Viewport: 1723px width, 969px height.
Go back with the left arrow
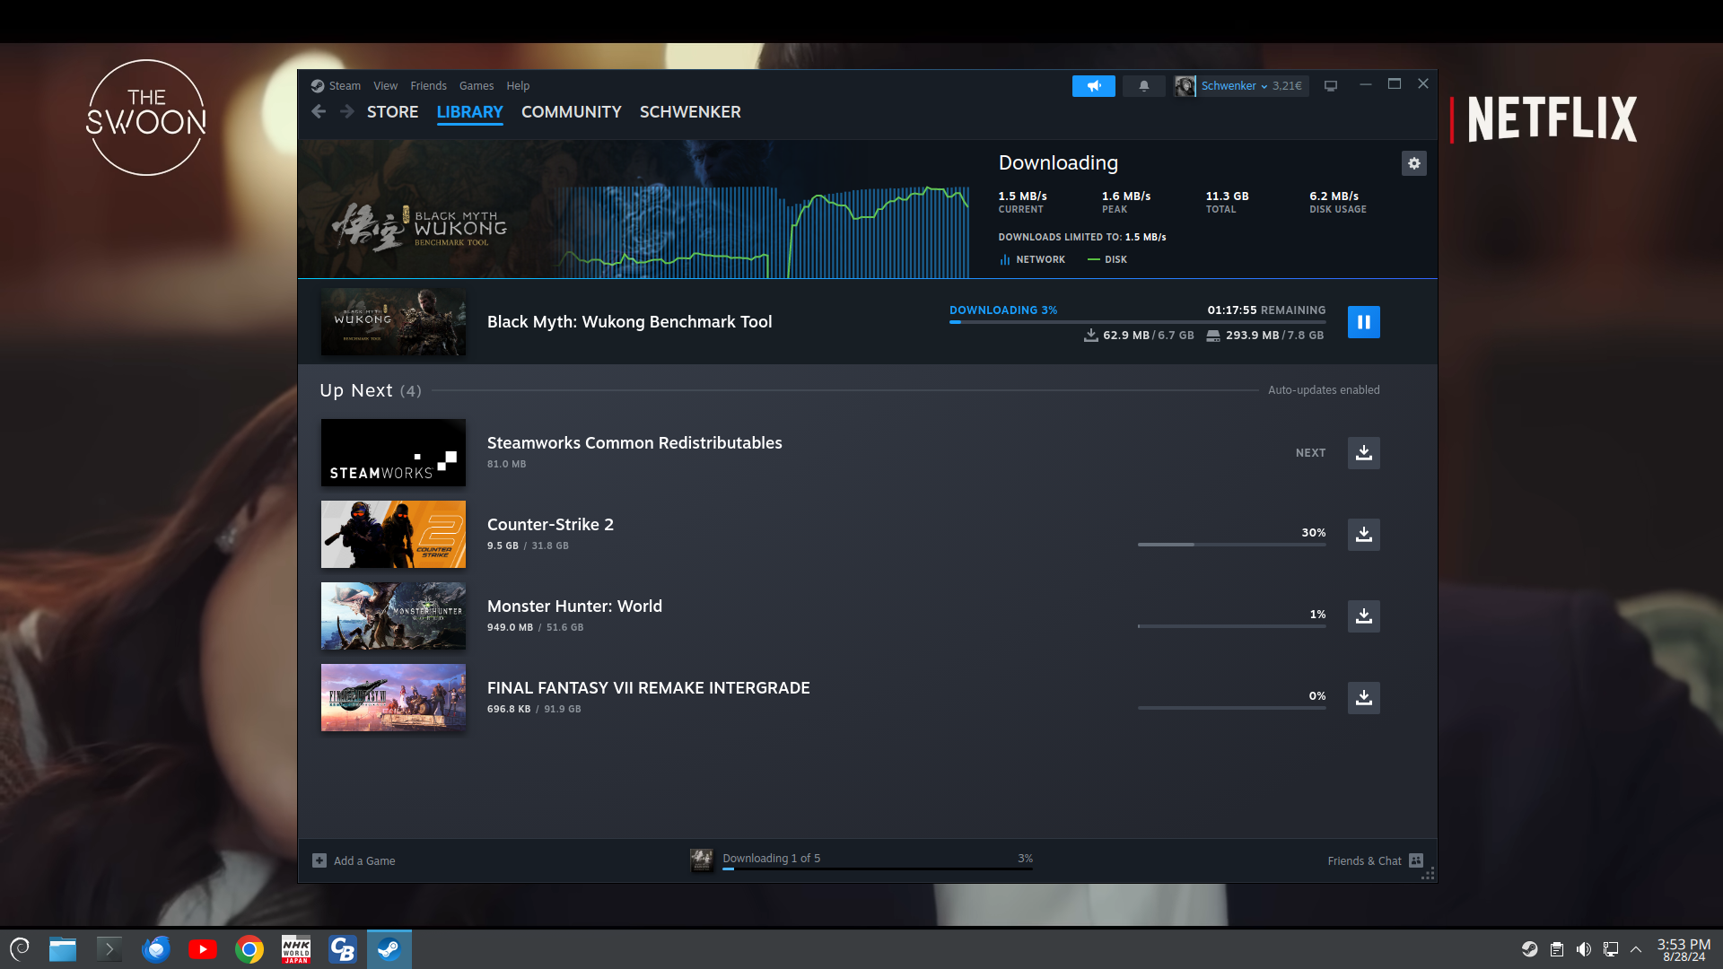[x=319, y=112]
